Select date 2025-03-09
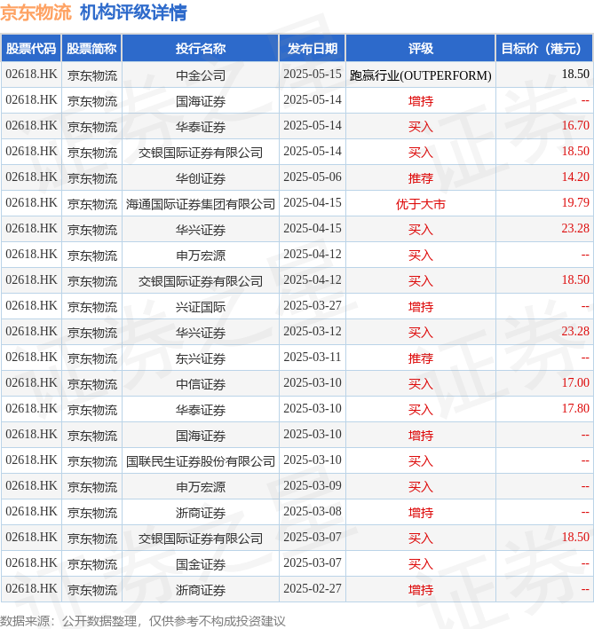This screenshot has width=594, height=629. [313, 486]
